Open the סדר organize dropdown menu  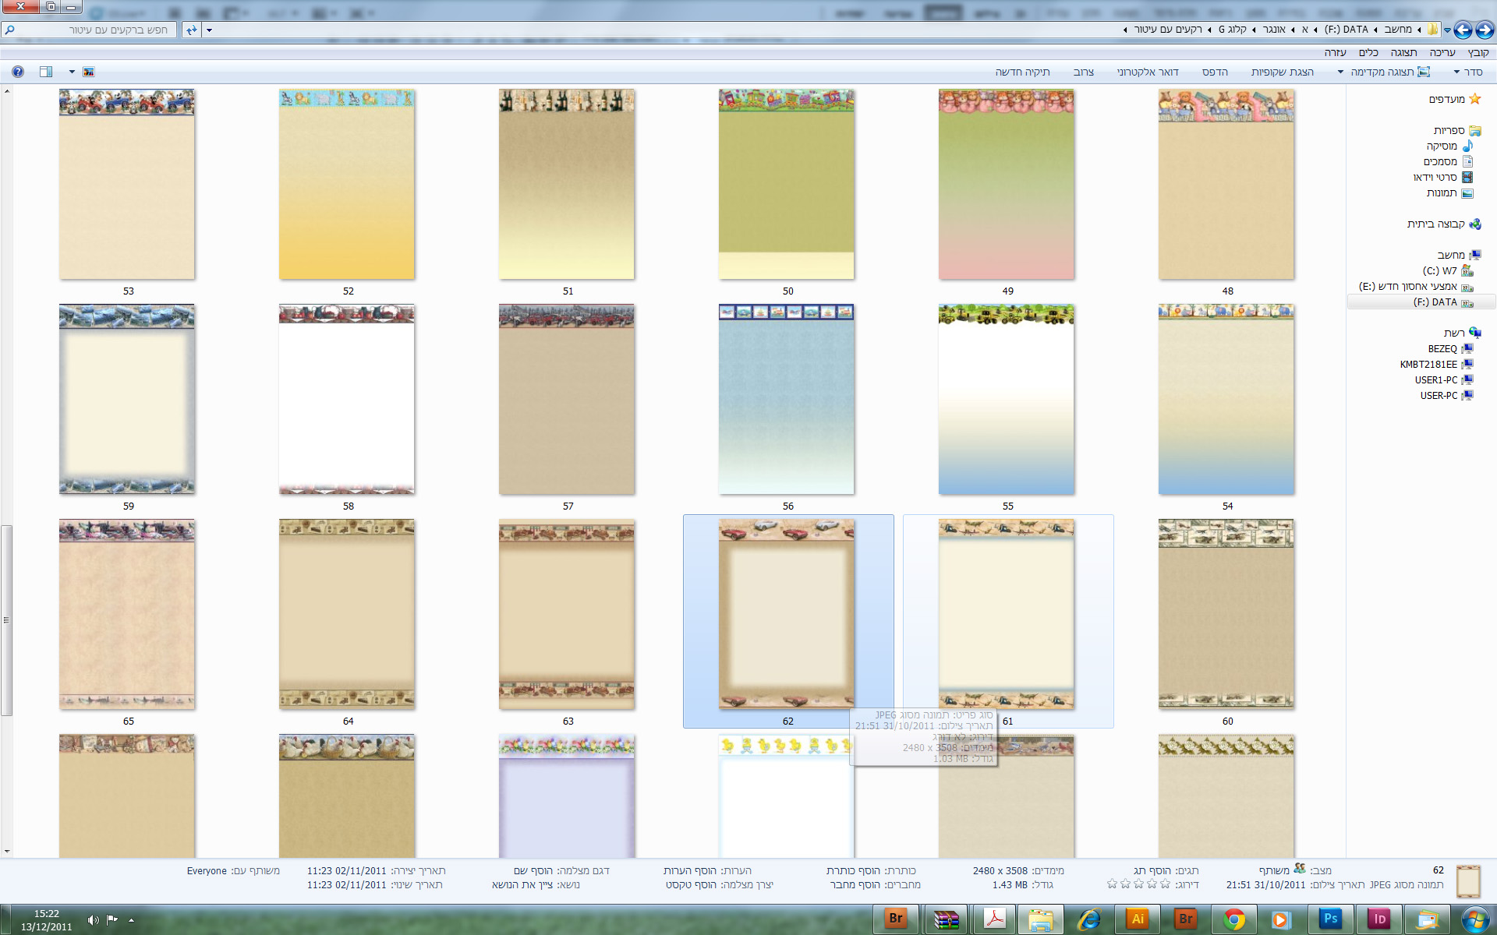tap(1468, 72)
